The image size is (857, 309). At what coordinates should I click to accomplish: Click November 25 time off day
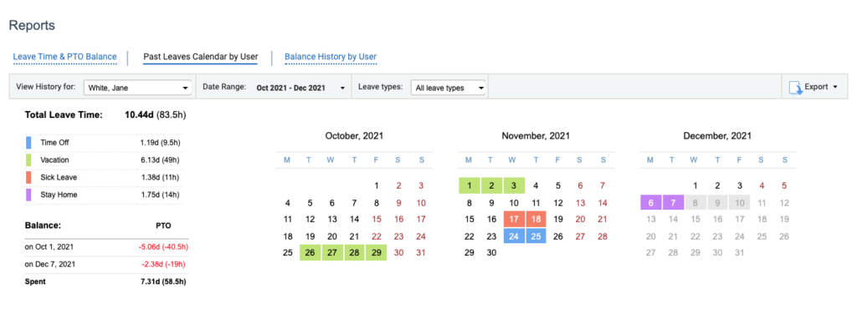(536, 236)
